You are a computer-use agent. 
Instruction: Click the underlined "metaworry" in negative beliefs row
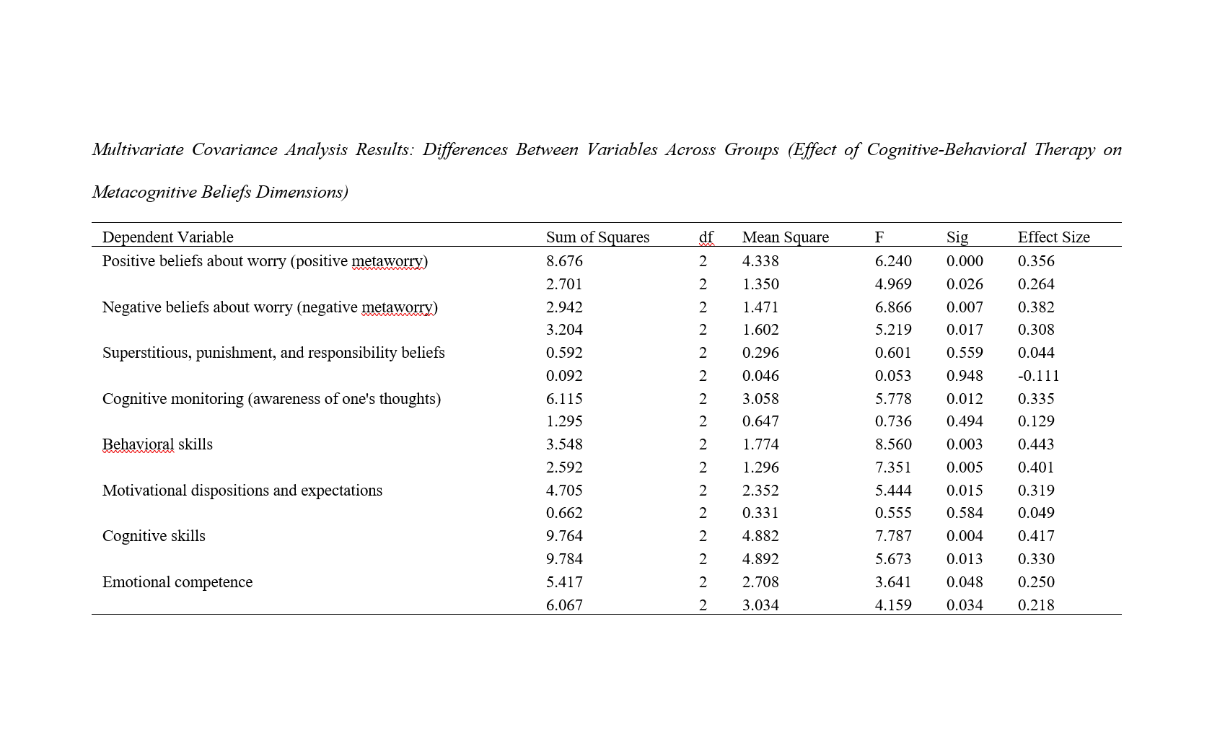[397, 307]
